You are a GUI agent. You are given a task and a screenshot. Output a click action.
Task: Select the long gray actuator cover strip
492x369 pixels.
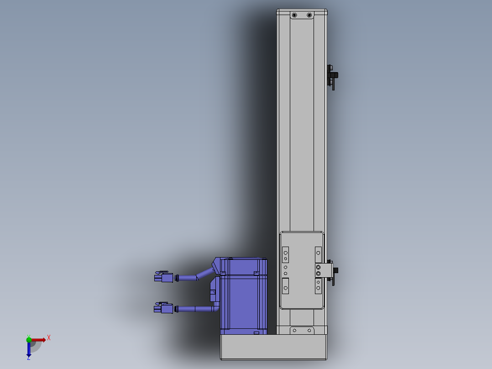pyautogui.click(x=302, y=125)
